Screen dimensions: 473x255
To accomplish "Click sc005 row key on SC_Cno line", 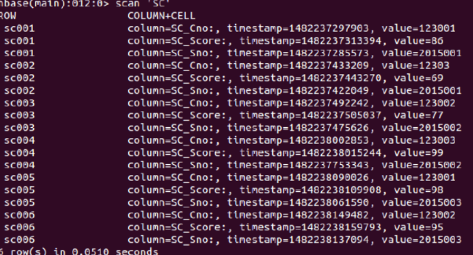I will pyautogui.click(x=19, y=178).
